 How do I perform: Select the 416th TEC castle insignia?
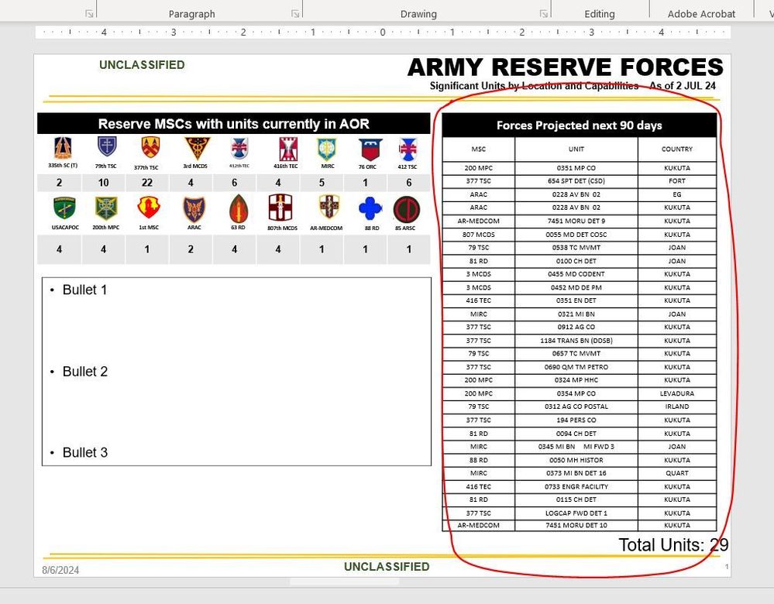(x=287, y=149)
